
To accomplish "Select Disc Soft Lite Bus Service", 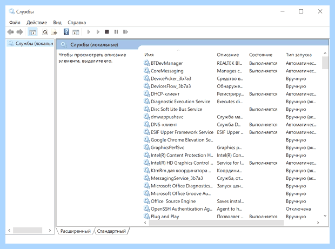I will (177, 109).
